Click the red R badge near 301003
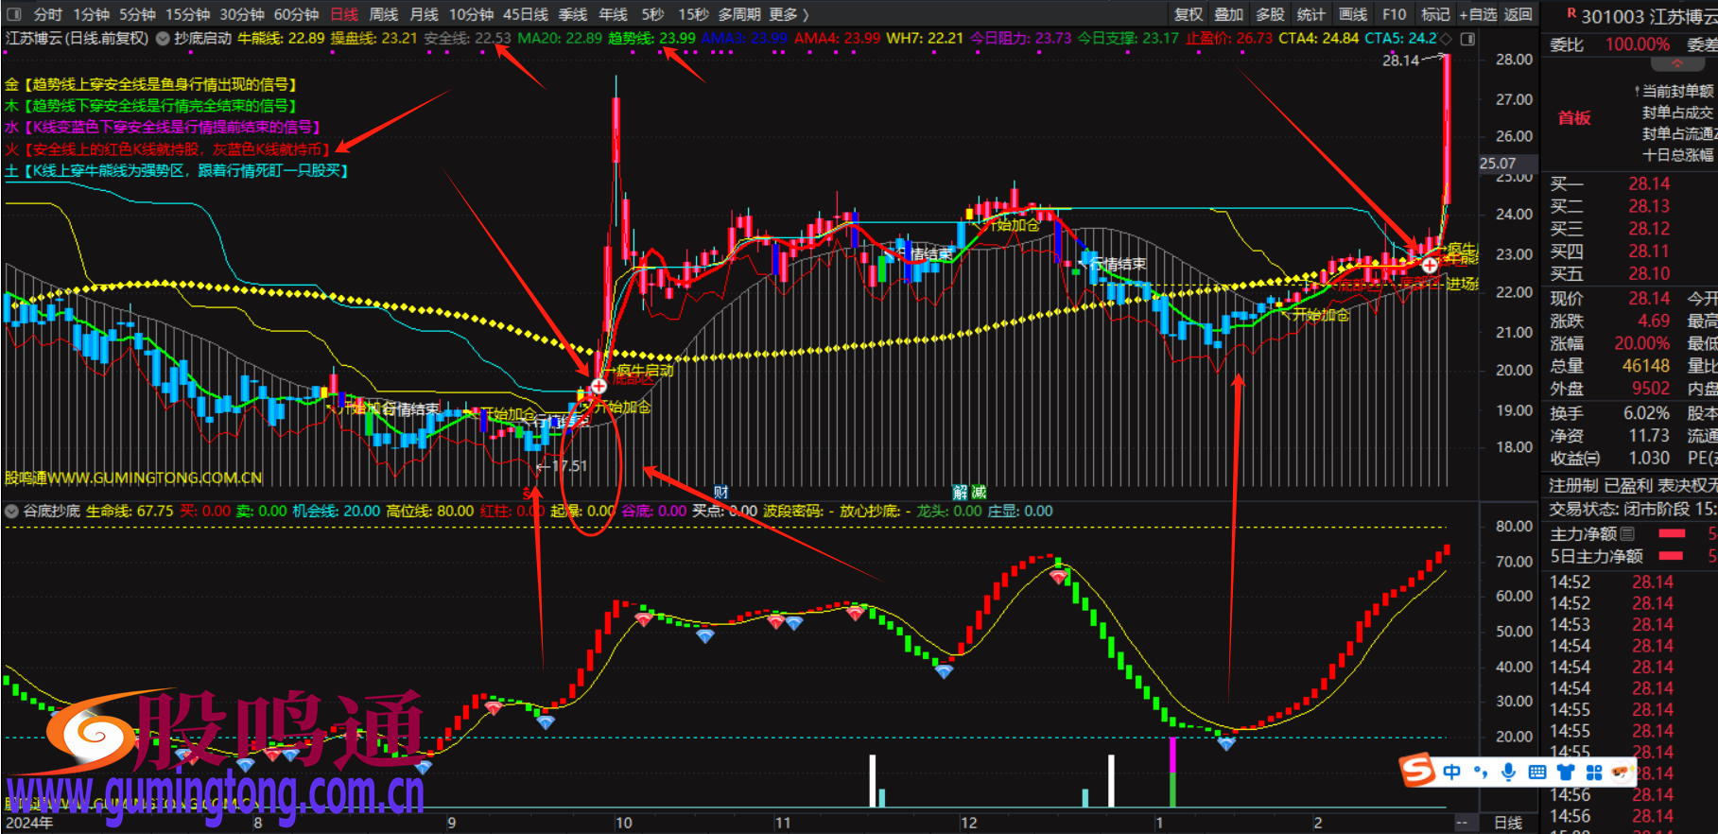1718x834 pixels. point(1571,14)
